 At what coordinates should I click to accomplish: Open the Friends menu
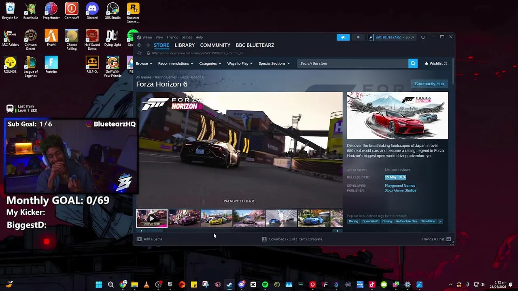point(172,37)
